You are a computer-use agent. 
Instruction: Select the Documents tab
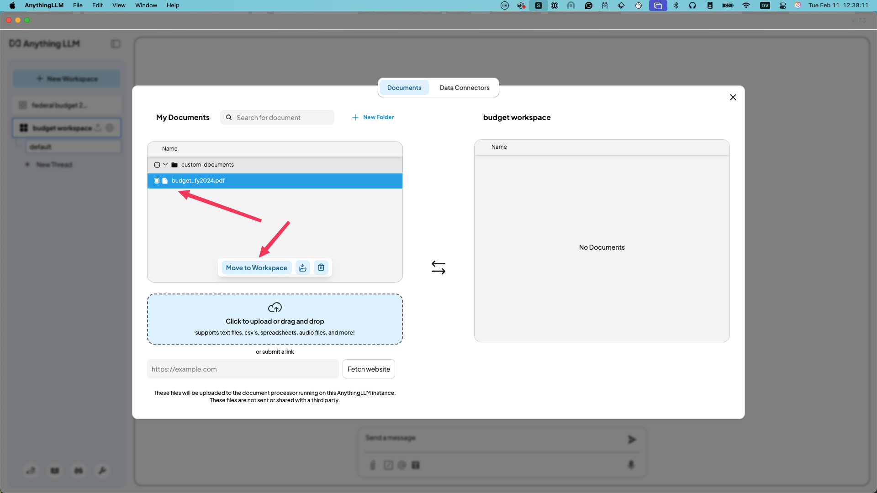404,88
